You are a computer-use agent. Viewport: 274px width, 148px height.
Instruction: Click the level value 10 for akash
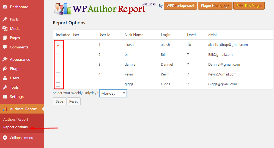[x=189, y=45]
